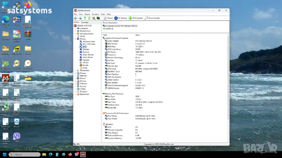Collapse the Display tree node
This screenshot has height=158, width=282.
(x=75, y=39)
